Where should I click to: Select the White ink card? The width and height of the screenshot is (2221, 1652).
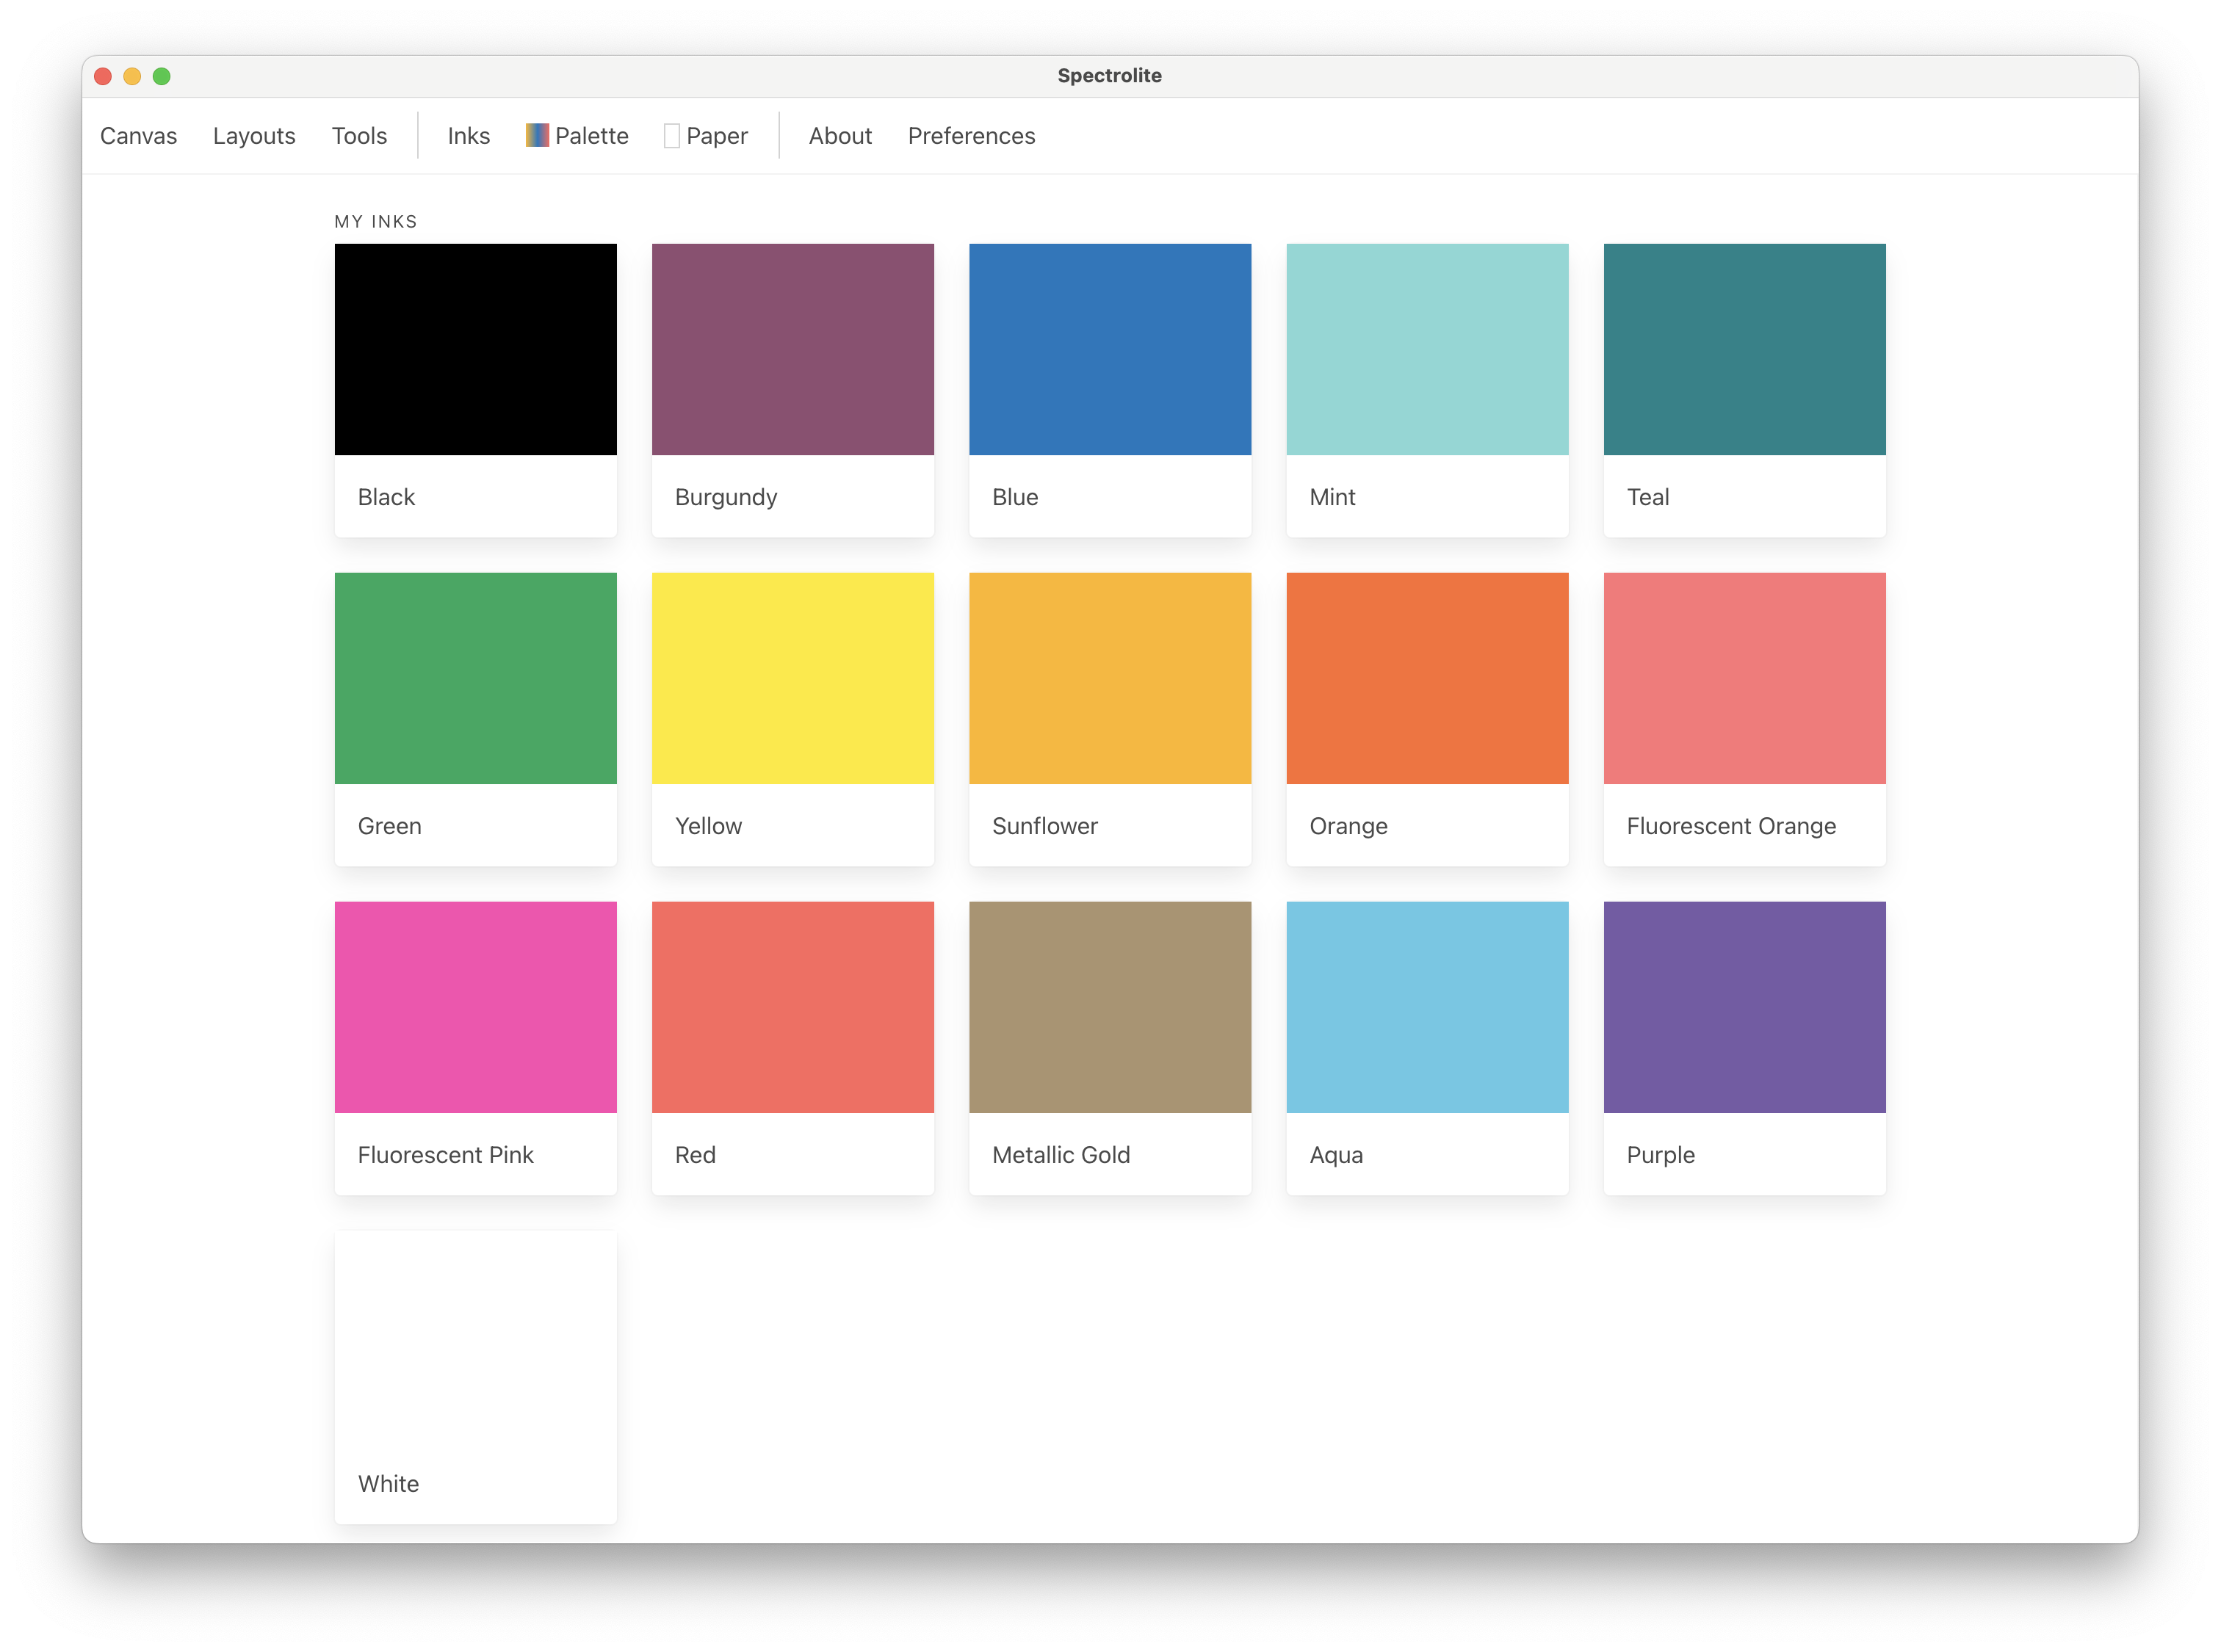tap(475, 1375)
